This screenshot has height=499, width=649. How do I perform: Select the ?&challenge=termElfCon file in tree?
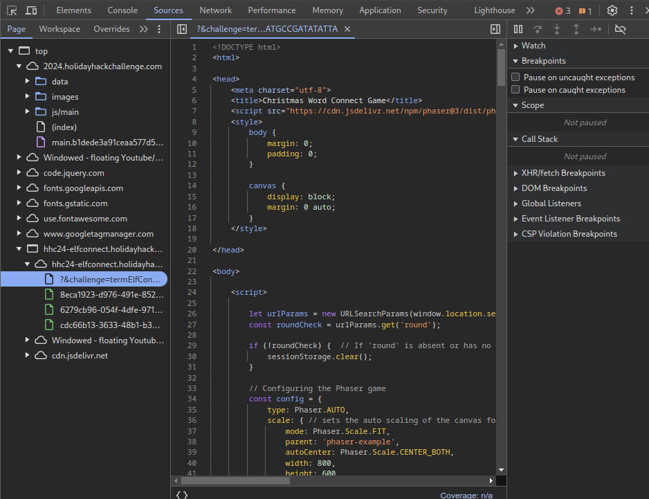pyautogui.click(x=84, y=280)
